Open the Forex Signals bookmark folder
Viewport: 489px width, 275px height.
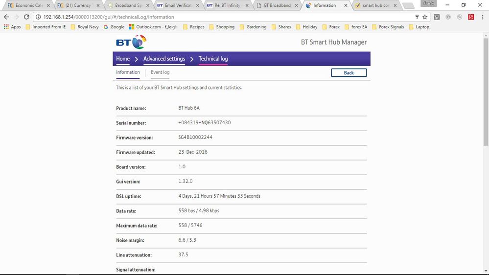pyautogui.click(x=388, y=27)
